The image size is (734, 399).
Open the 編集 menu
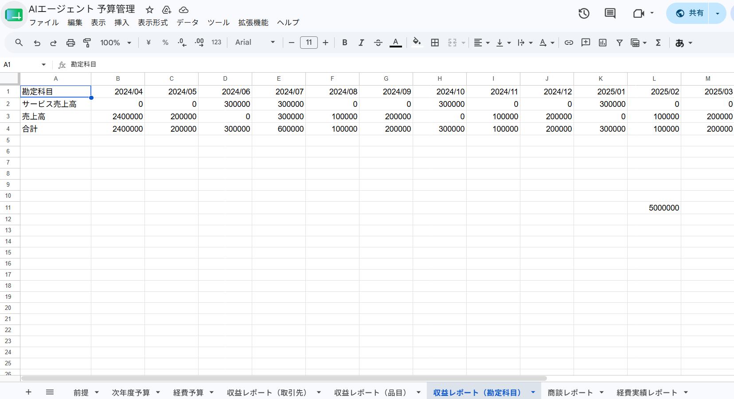pyautogui.click(x=75, y=23)
